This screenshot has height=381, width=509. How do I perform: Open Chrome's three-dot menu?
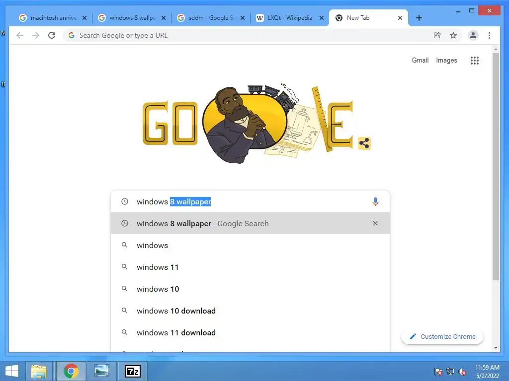[x=489, y=35]
